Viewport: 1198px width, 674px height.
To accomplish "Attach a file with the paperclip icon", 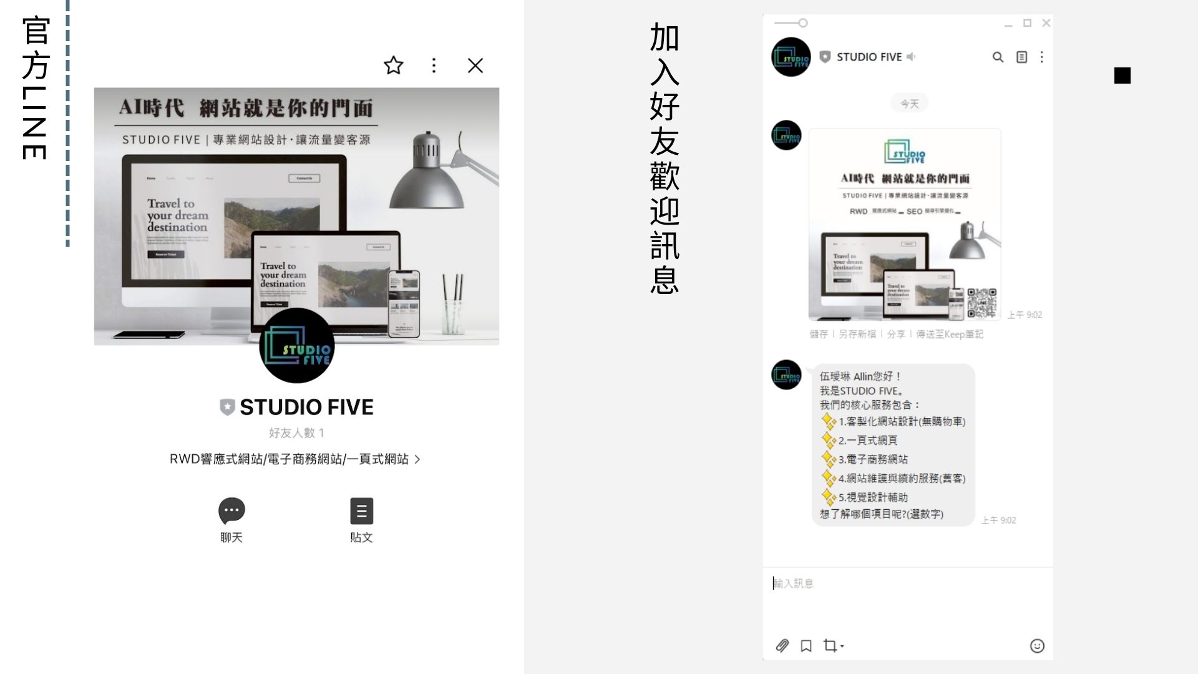I will [x=782, y=645].
